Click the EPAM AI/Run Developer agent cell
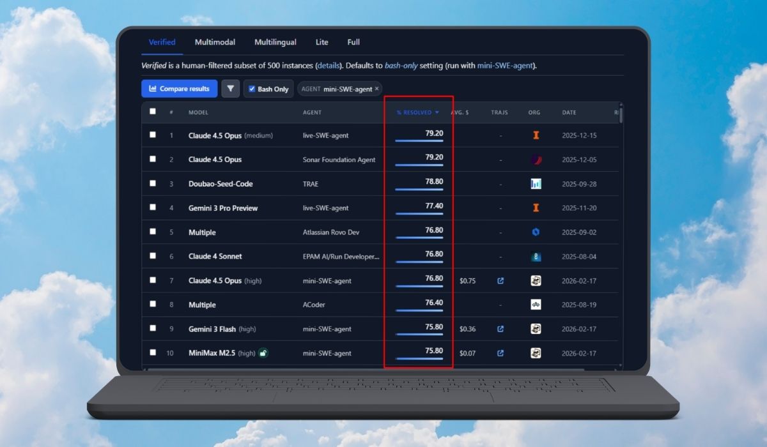Viewport: 767px width, 447px height. point(341,257)
